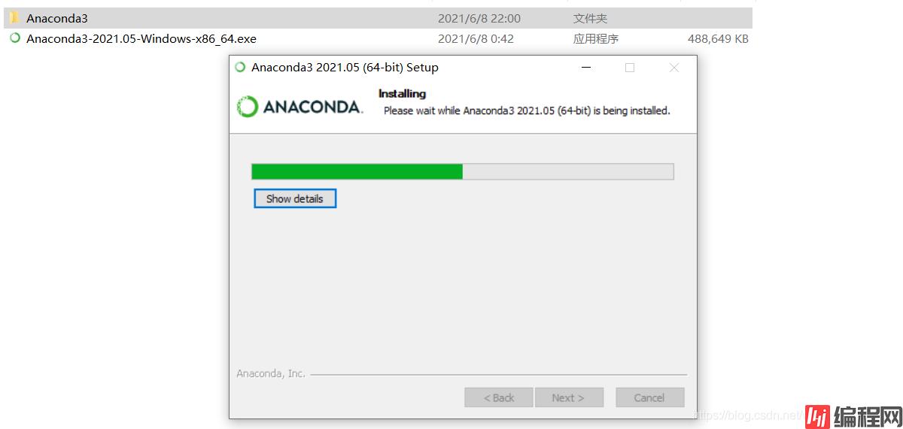Click the greyed-out < Back button
The image size is (903, 429).
[x=499, y=397]
